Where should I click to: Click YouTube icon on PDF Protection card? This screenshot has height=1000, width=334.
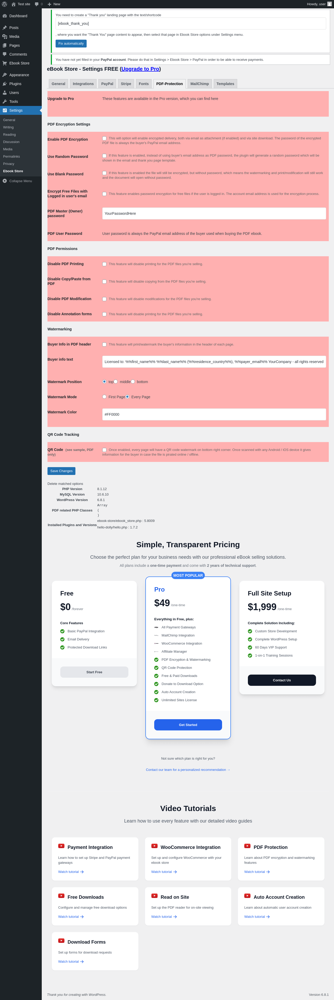(247, 846)
